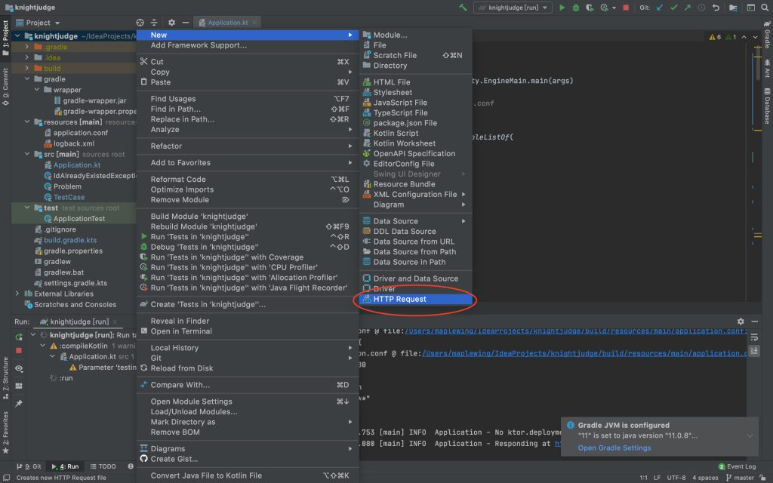Open build.gradle.kts file in project tree
This screenshot has width=773, height=483.
click(x=70, y=240)
